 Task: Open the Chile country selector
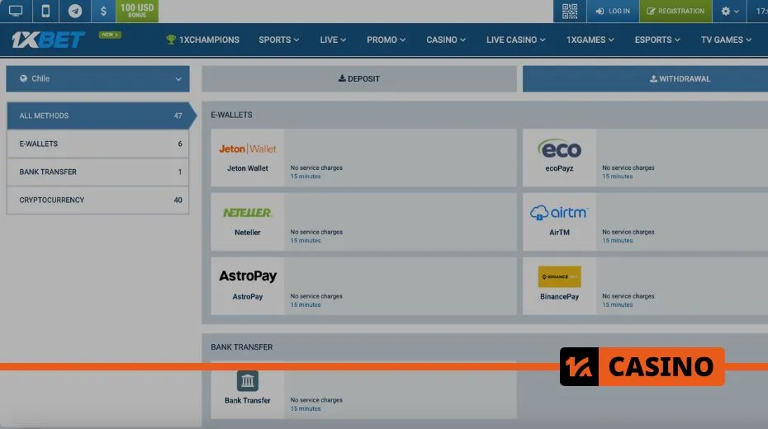[97, 78]
